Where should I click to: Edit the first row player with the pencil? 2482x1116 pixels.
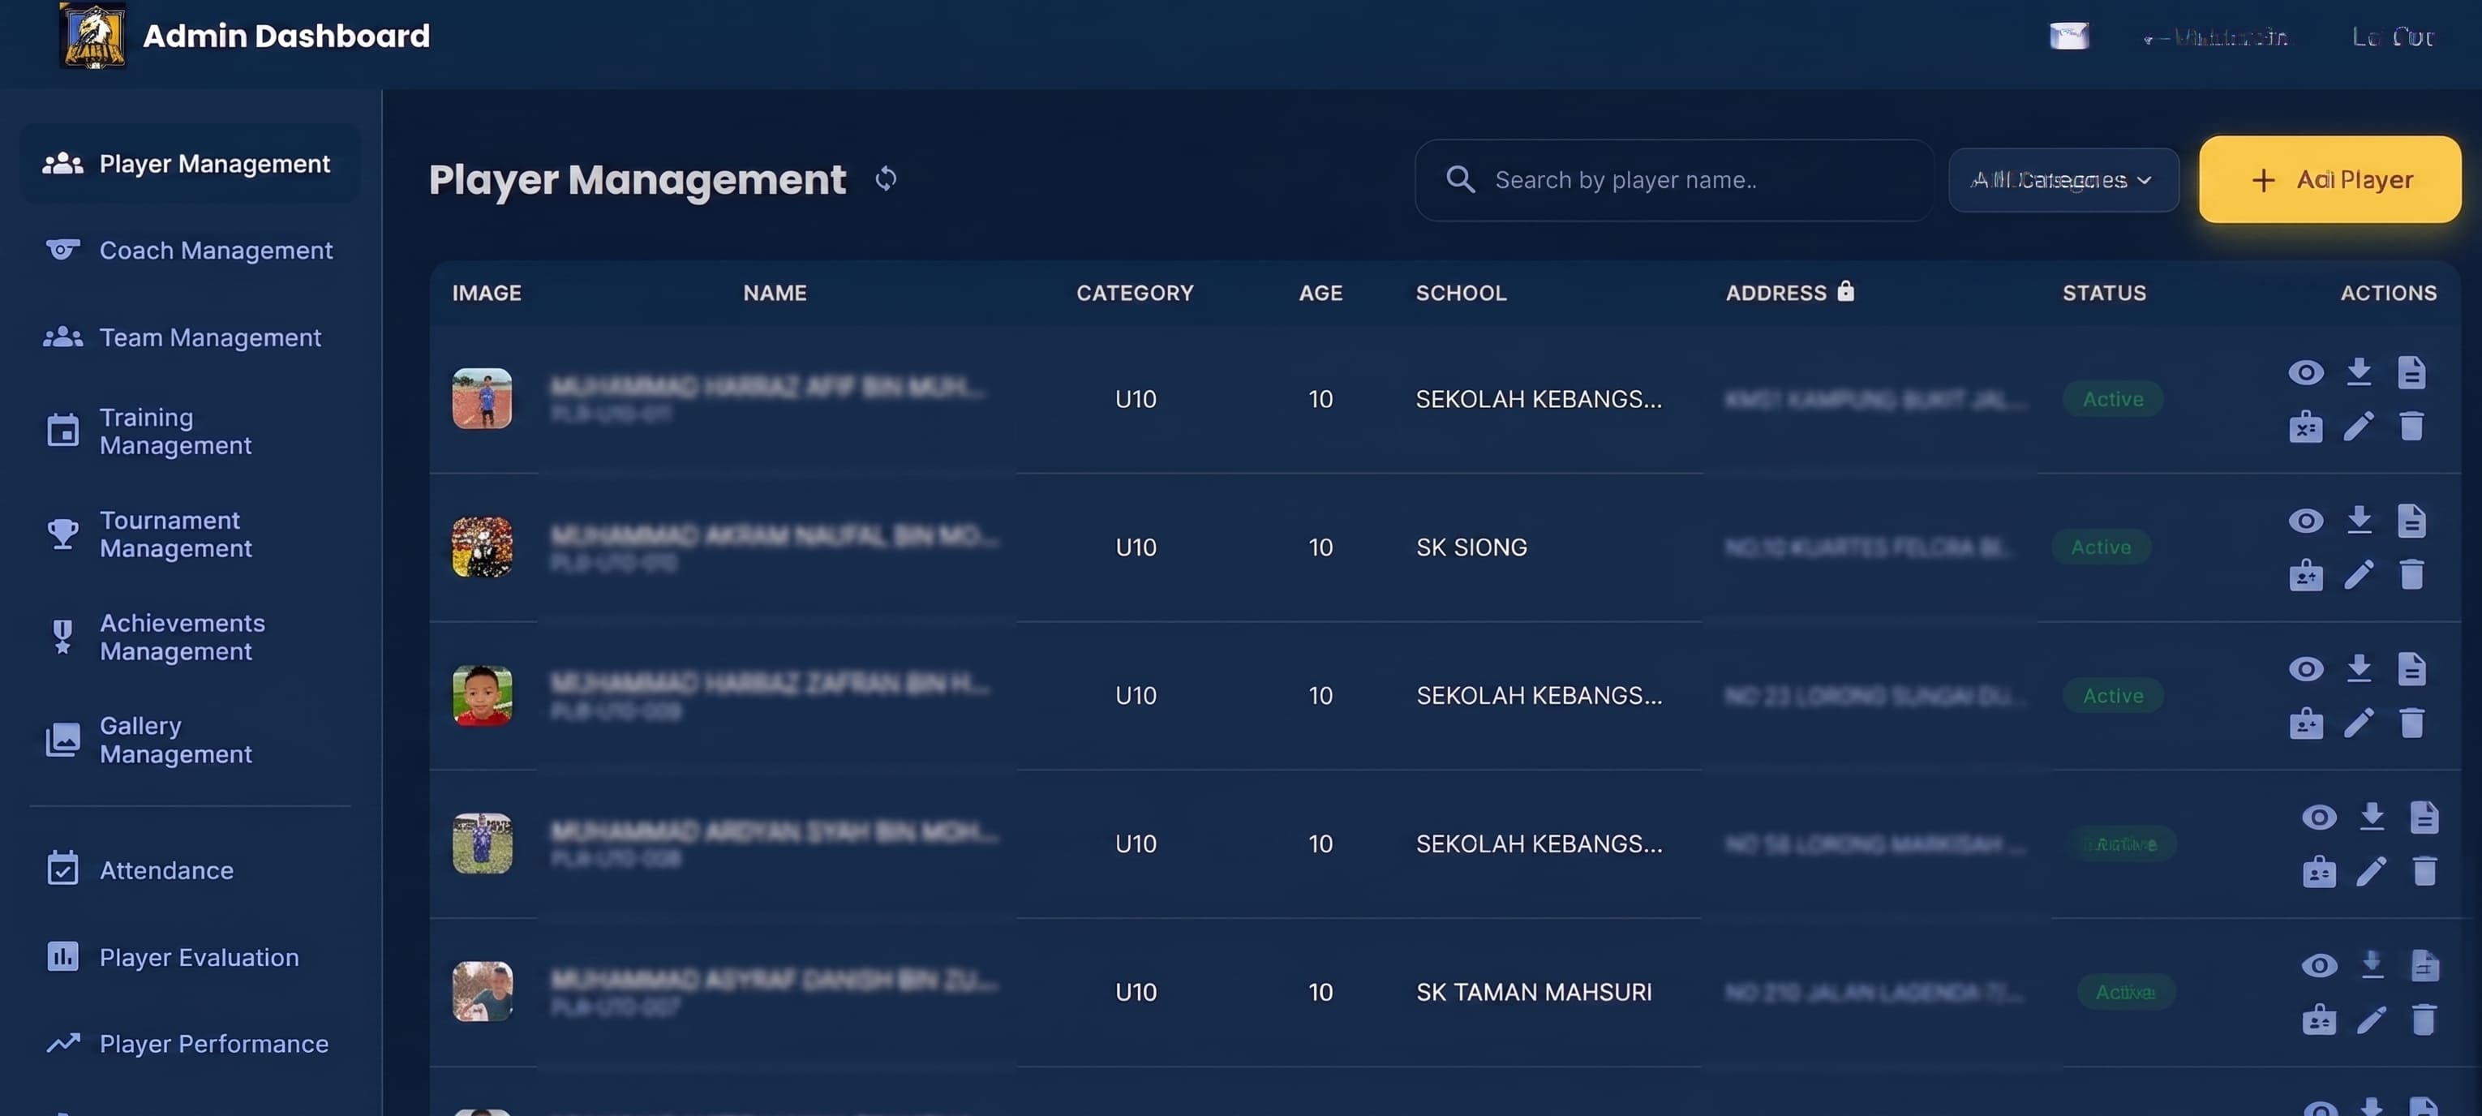(2359, 426)
